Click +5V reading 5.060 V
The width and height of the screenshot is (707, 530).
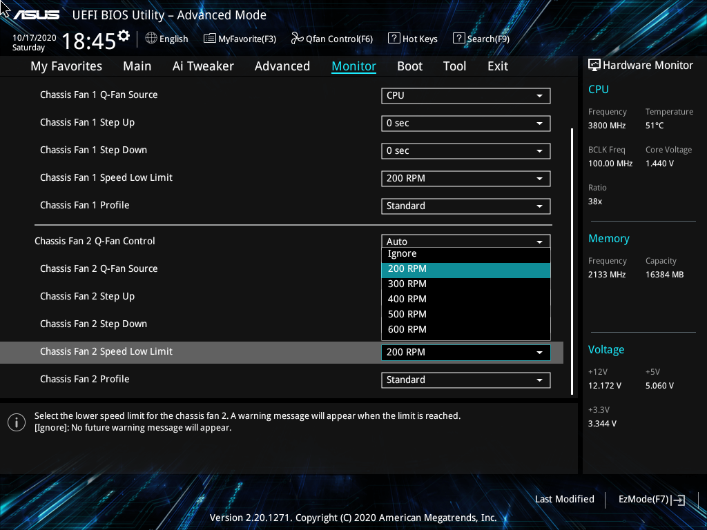659,386
